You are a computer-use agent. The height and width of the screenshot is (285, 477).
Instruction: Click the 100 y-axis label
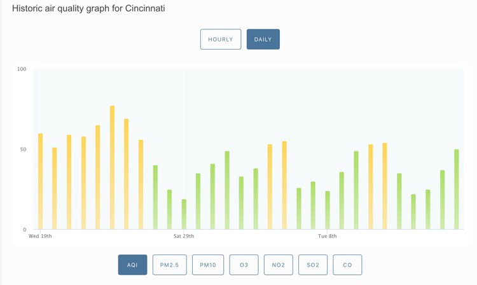click(22, 69)
